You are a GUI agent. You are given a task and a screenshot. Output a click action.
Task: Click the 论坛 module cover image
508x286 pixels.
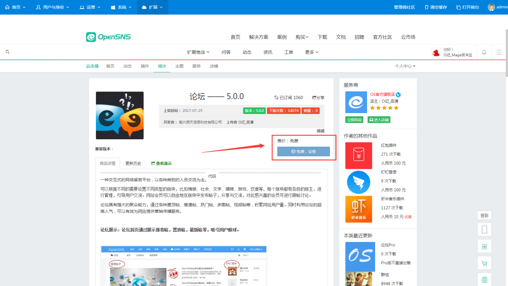[x=120, y=116]
